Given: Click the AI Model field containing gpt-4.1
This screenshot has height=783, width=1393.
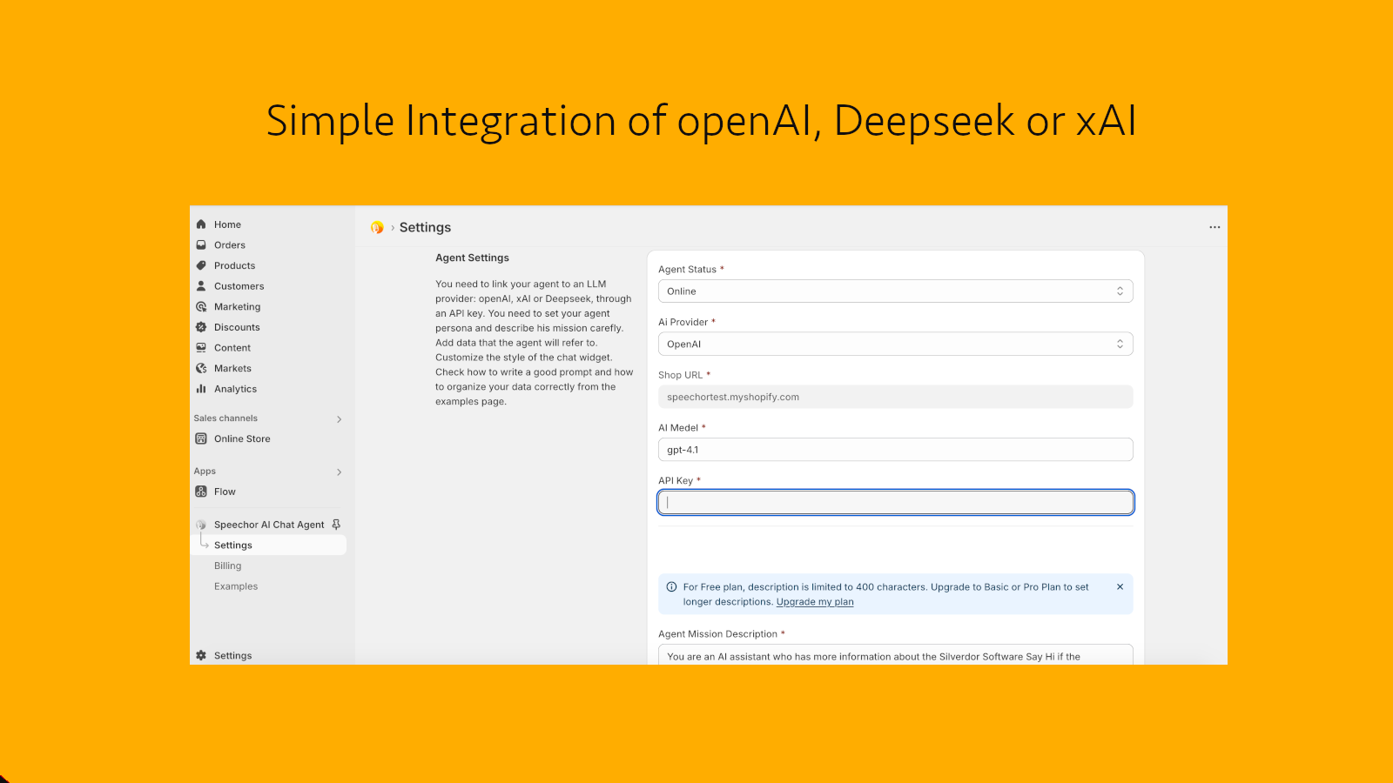Looking at the screenshot, I should coord(895,450).
